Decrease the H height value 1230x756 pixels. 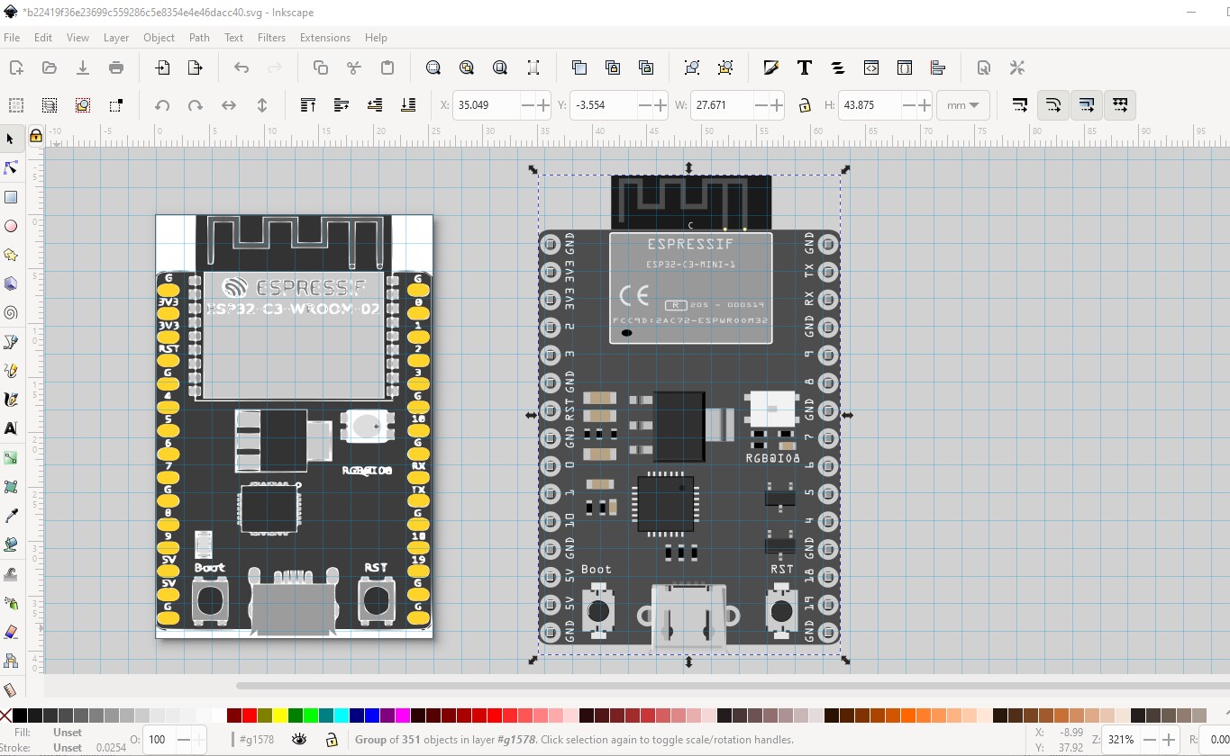(x=910, y=105)
